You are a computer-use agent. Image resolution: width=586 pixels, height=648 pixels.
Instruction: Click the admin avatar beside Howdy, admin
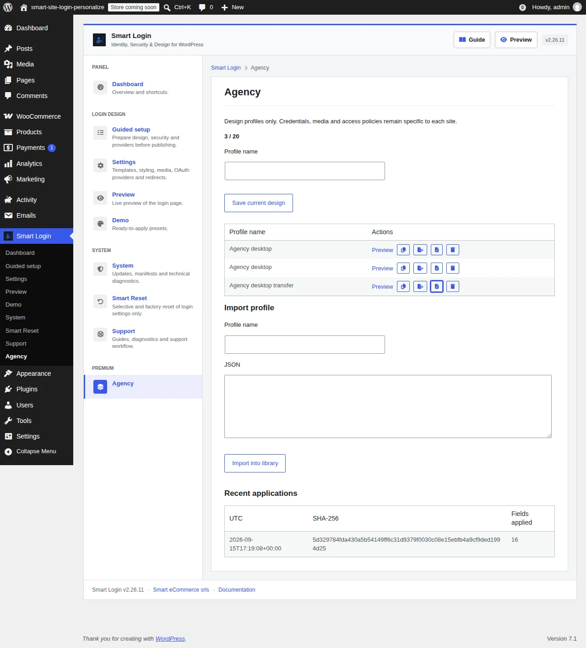coord(577,7)
